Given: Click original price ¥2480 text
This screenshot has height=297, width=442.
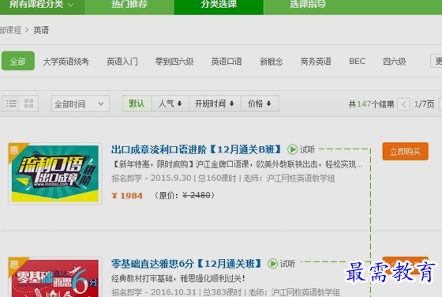Looking at the screenshot, I should (197, 195).
